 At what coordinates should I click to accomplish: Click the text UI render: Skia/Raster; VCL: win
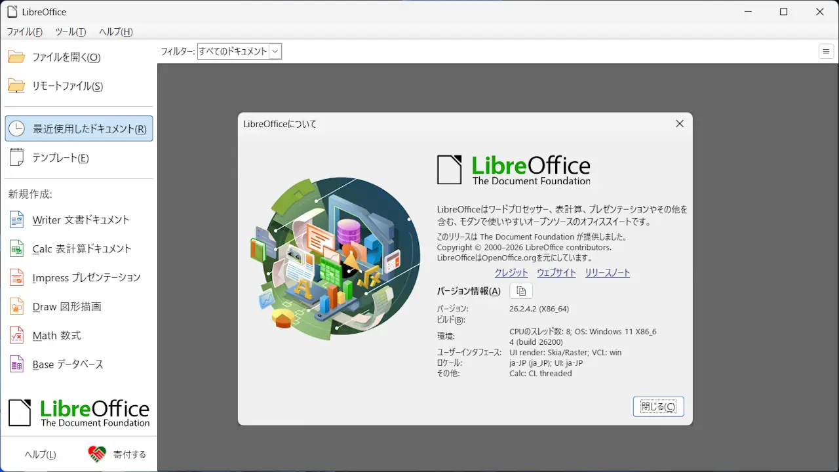pos(566,352)
